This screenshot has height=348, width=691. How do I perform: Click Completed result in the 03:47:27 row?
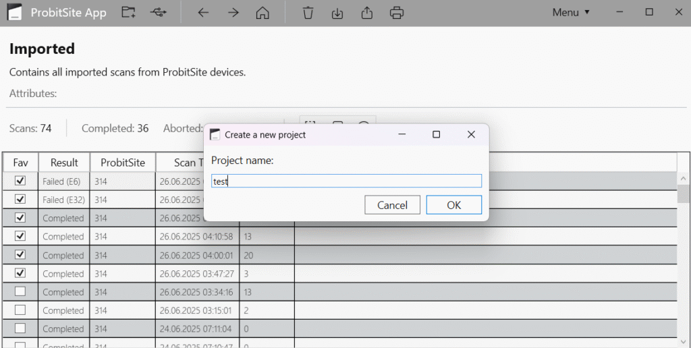pyautogui.click(x=63, y=274)
